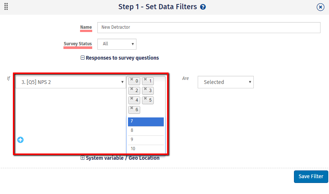Collapse Responses to survey questions section
The image size is (329, 194).
83,58
